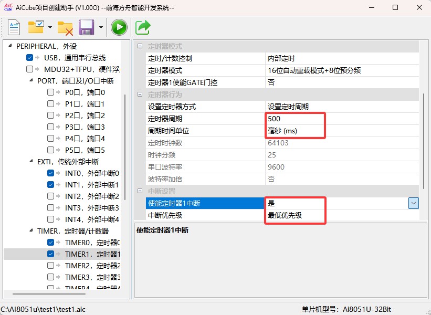The image size is (431, 315).
Task: Uncheck INT1 外部中断1 checkbox
Action: [50, 184]
